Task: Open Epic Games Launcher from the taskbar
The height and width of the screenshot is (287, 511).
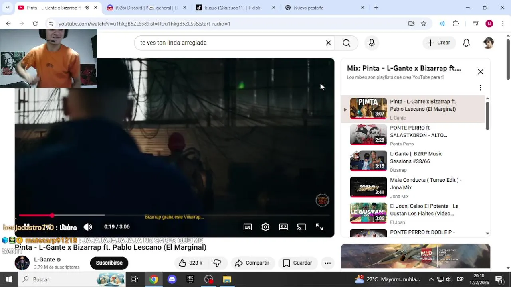Action: [190, 279]
